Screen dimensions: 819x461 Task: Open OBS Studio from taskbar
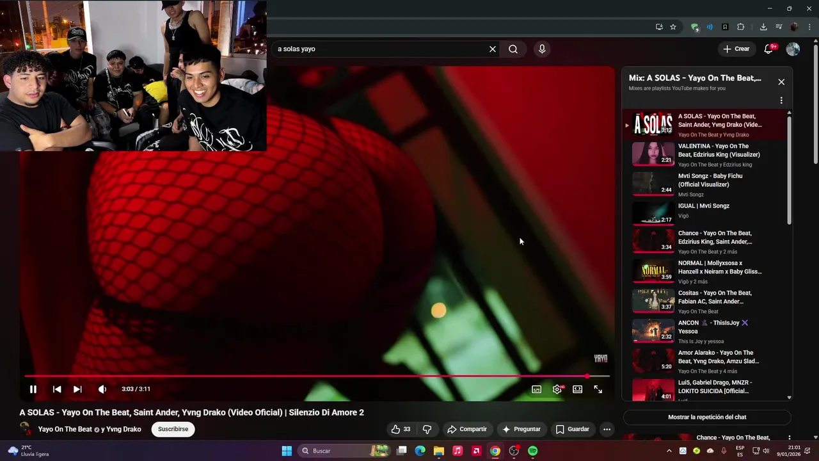click(514, 451)
